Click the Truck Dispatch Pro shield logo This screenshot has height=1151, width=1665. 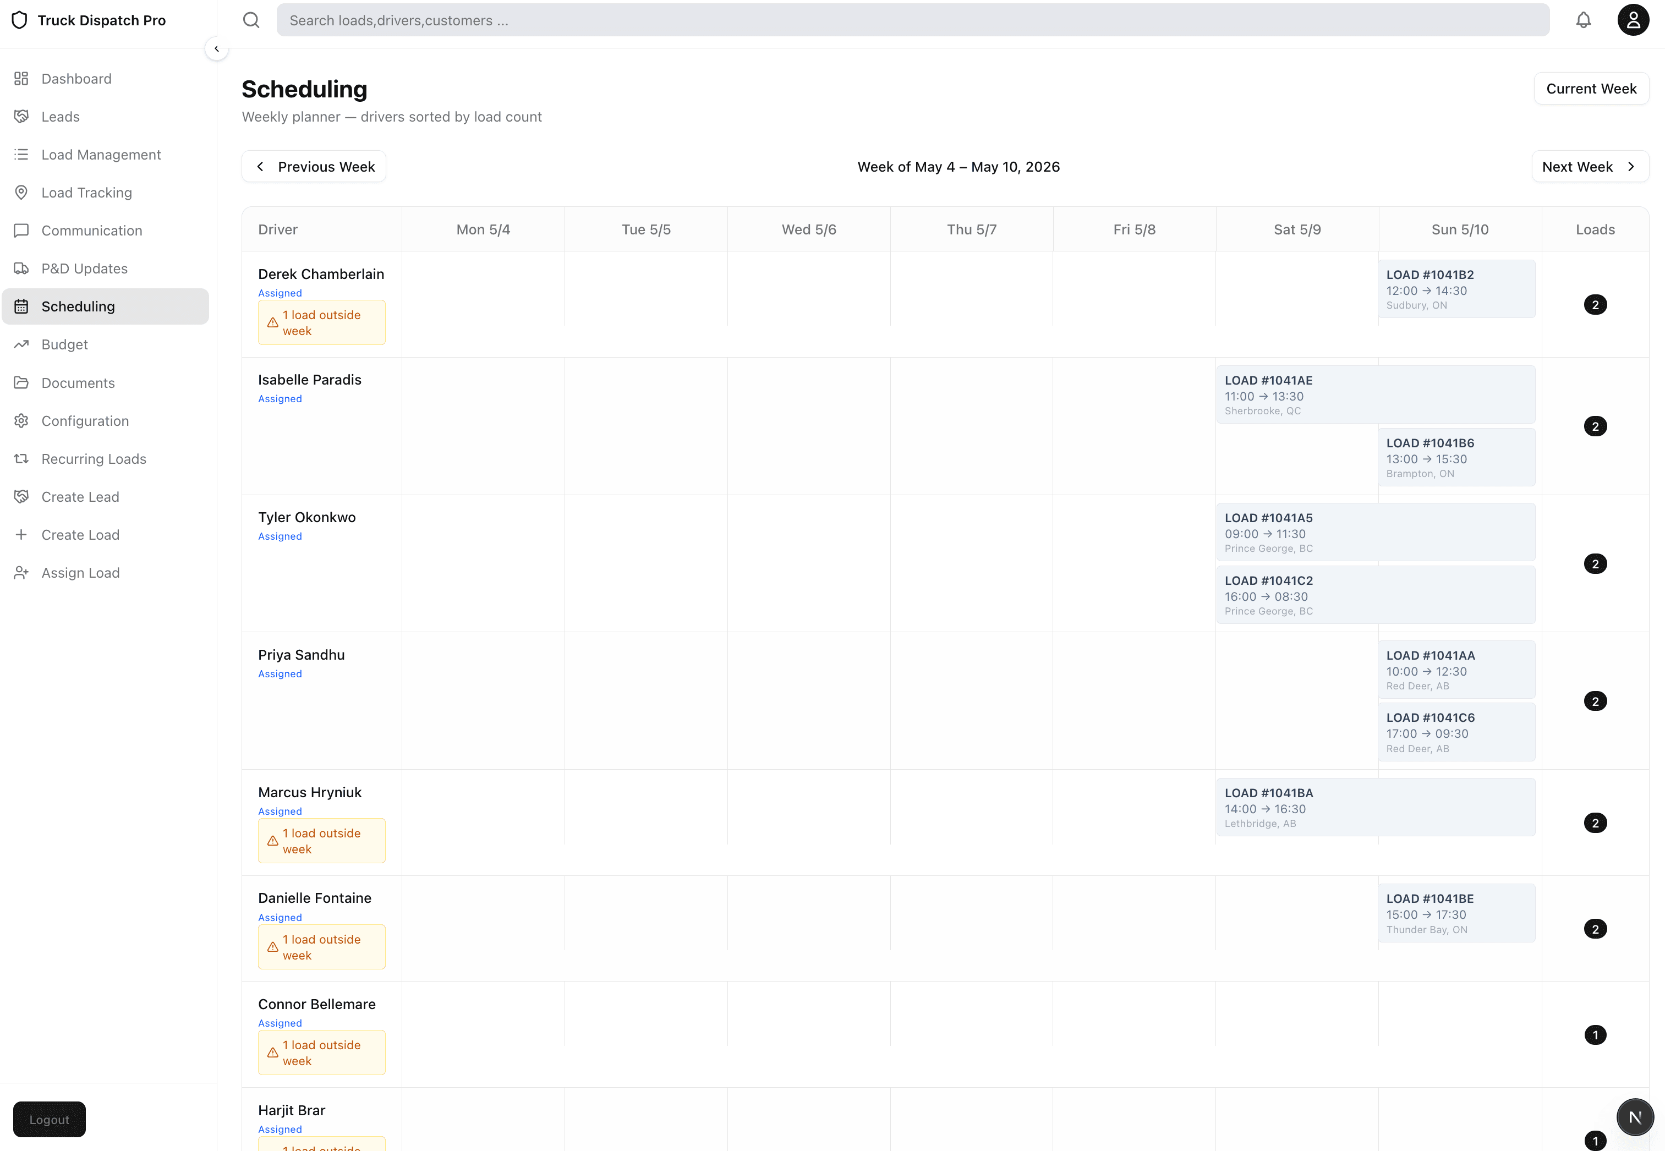19,20
